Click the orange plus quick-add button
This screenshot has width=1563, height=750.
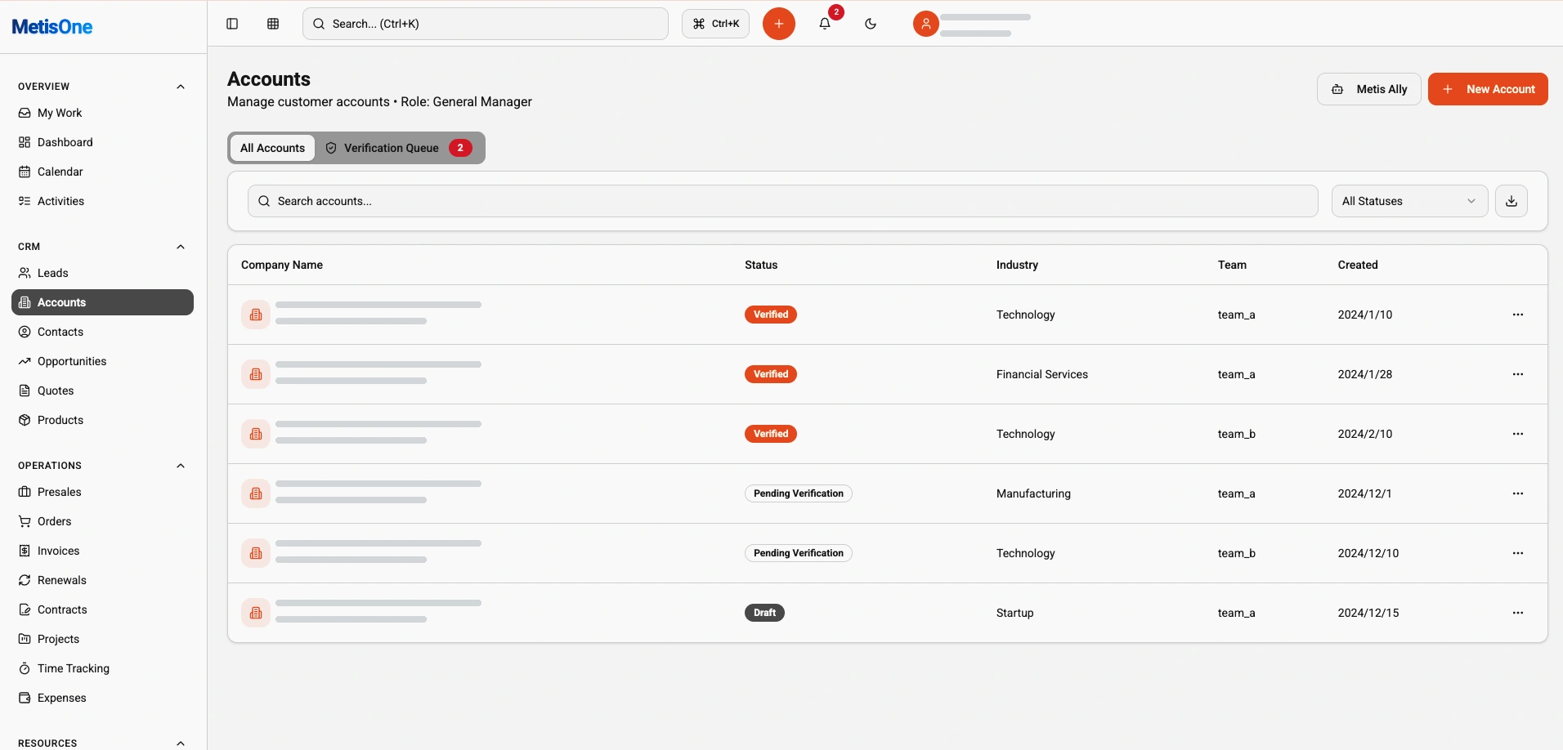(779, 24)
